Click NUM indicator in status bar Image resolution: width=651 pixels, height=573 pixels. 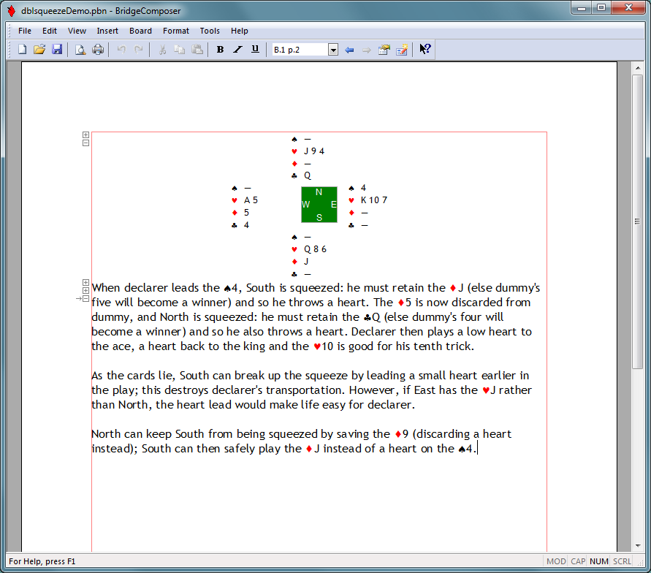point(599,561)
